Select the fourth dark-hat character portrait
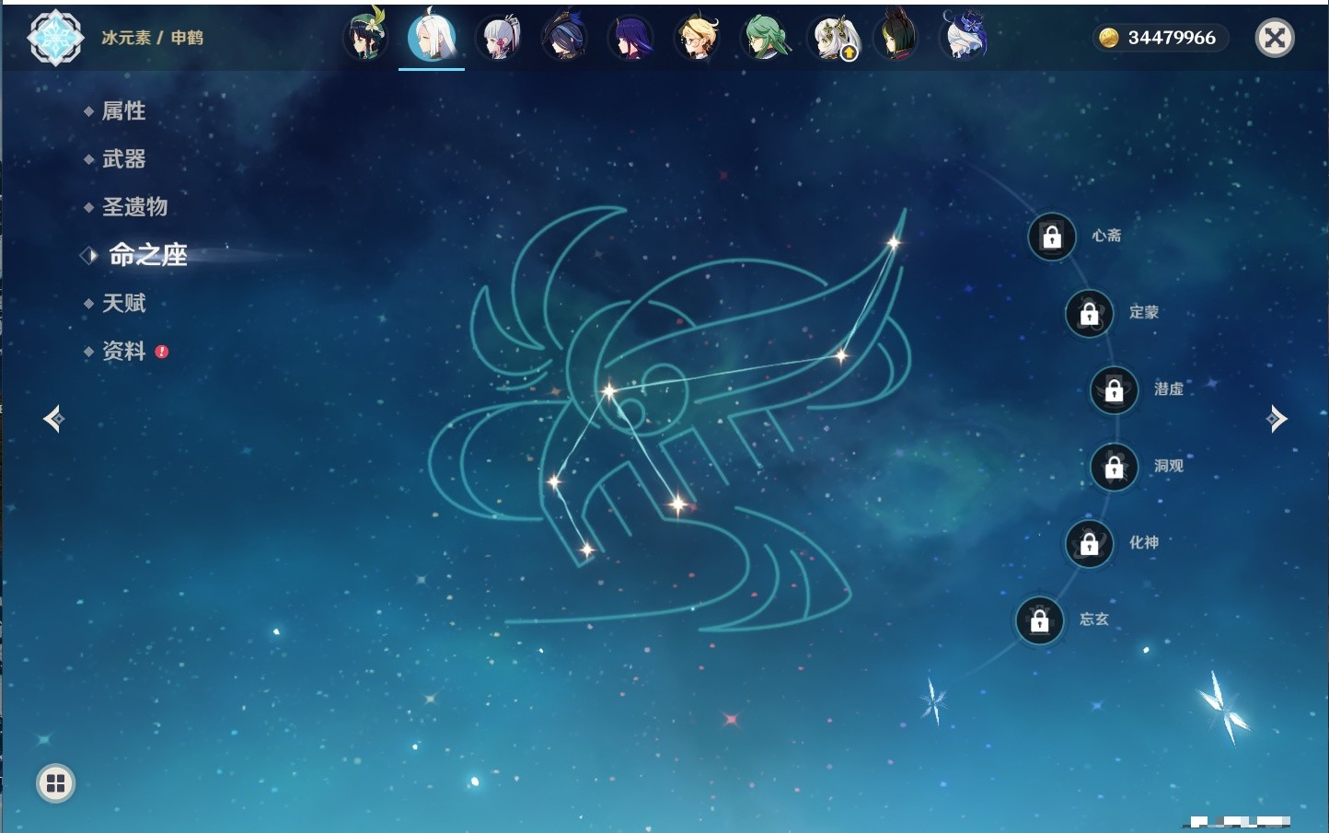 tap(565, 39)
